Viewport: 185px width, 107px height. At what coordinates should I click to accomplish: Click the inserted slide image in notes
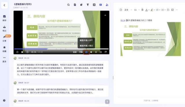(151, 39)
